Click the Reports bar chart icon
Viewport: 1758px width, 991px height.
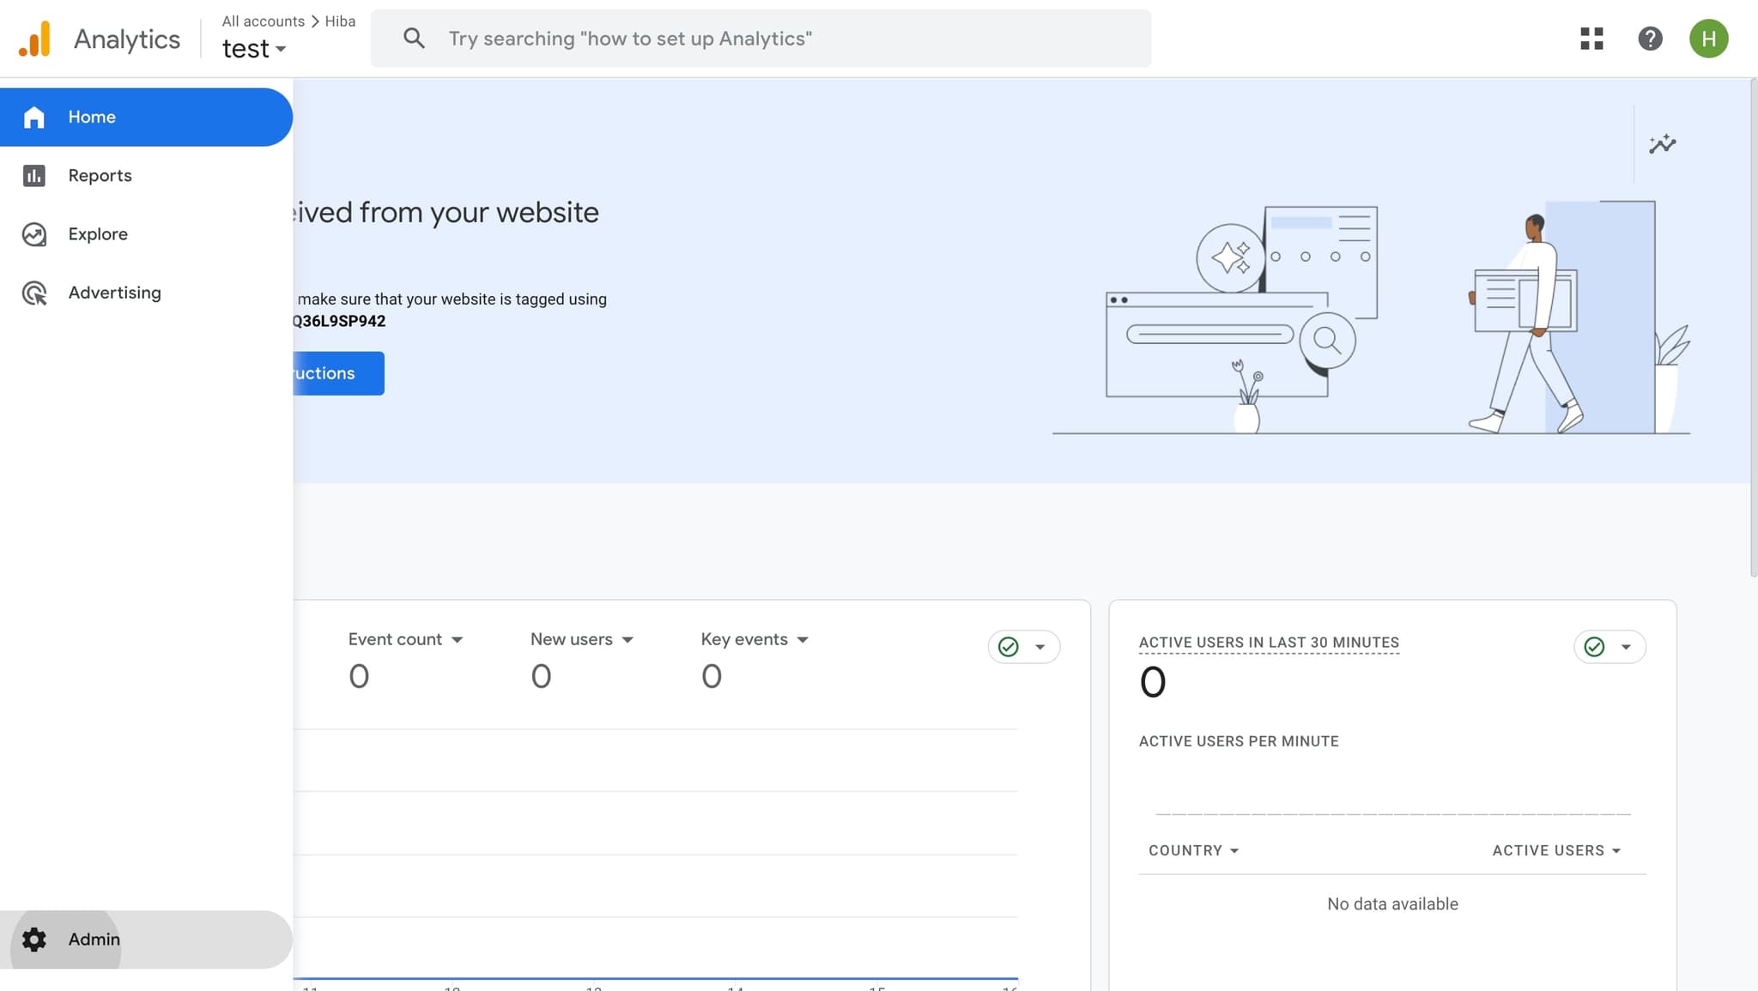(x=34, y=176)
